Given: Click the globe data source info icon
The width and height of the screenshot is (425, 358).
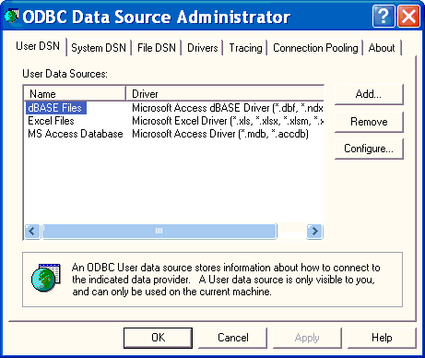Looking at the screenshot, I should [46, 277].
